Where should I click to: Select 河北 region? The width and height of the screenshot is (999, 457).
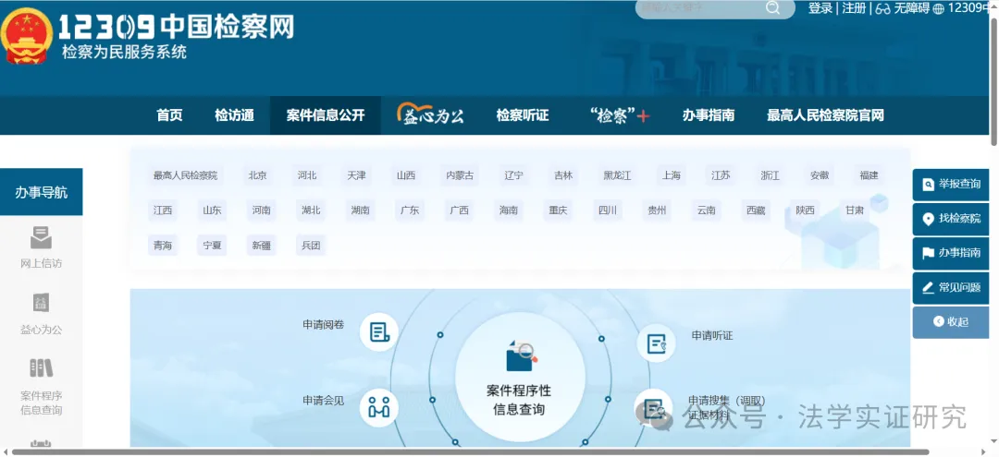coord(307,175)
